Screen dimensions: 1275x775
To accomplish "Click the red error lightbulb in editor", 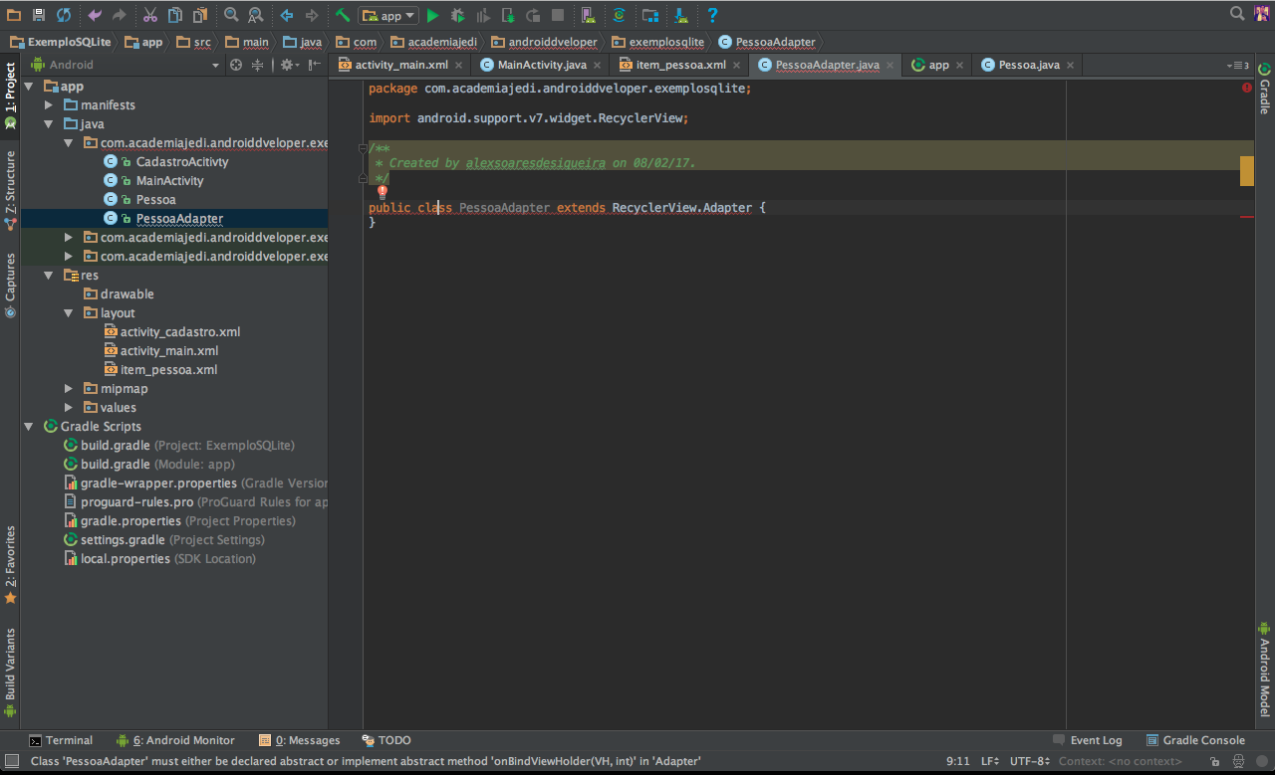I will click(x=382, y=192).
